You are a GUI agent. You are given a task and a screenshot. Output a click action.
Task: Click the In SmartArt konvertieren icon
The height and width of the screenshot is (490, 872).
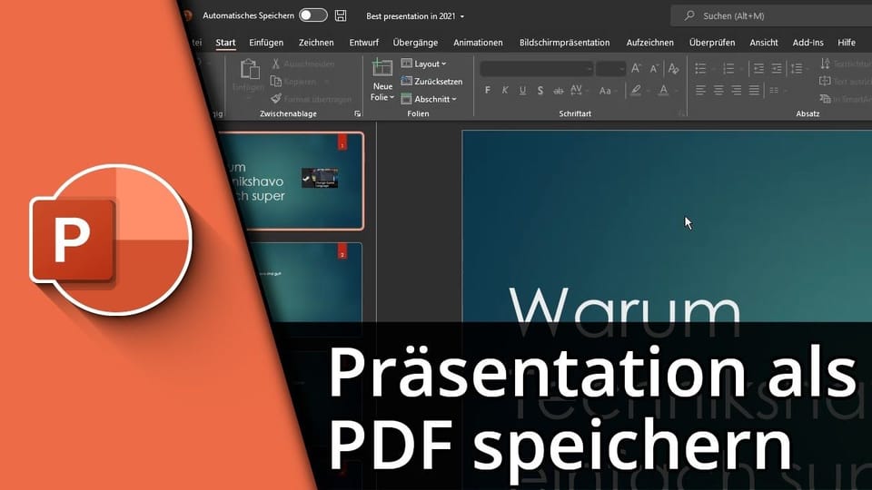click(x=826, y=99)
